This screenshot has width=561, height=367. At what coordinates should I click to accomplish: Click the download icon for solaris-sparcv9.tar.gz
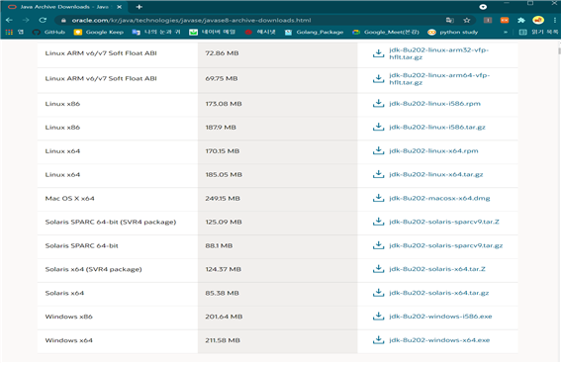pos(378,245)
